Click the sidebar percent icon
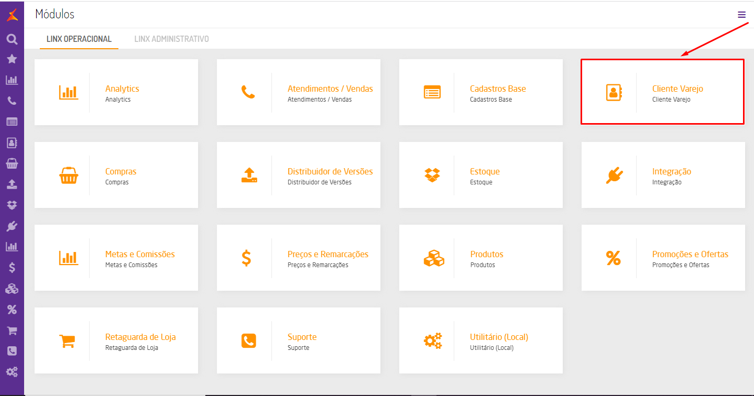The height and width of the screenshot is (396, 754). (x=12, y=310)
